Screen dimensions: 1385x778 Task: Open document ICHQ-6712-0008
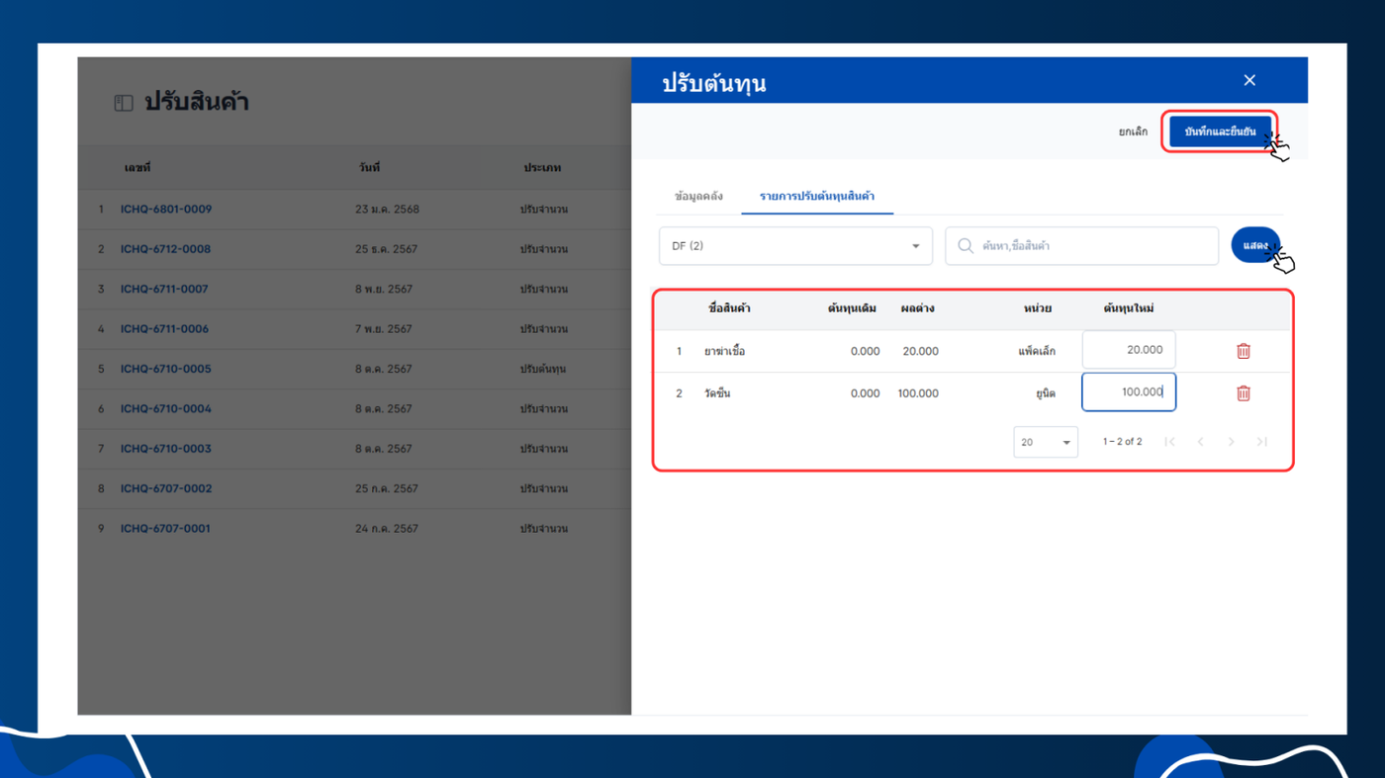coord(166,249)
